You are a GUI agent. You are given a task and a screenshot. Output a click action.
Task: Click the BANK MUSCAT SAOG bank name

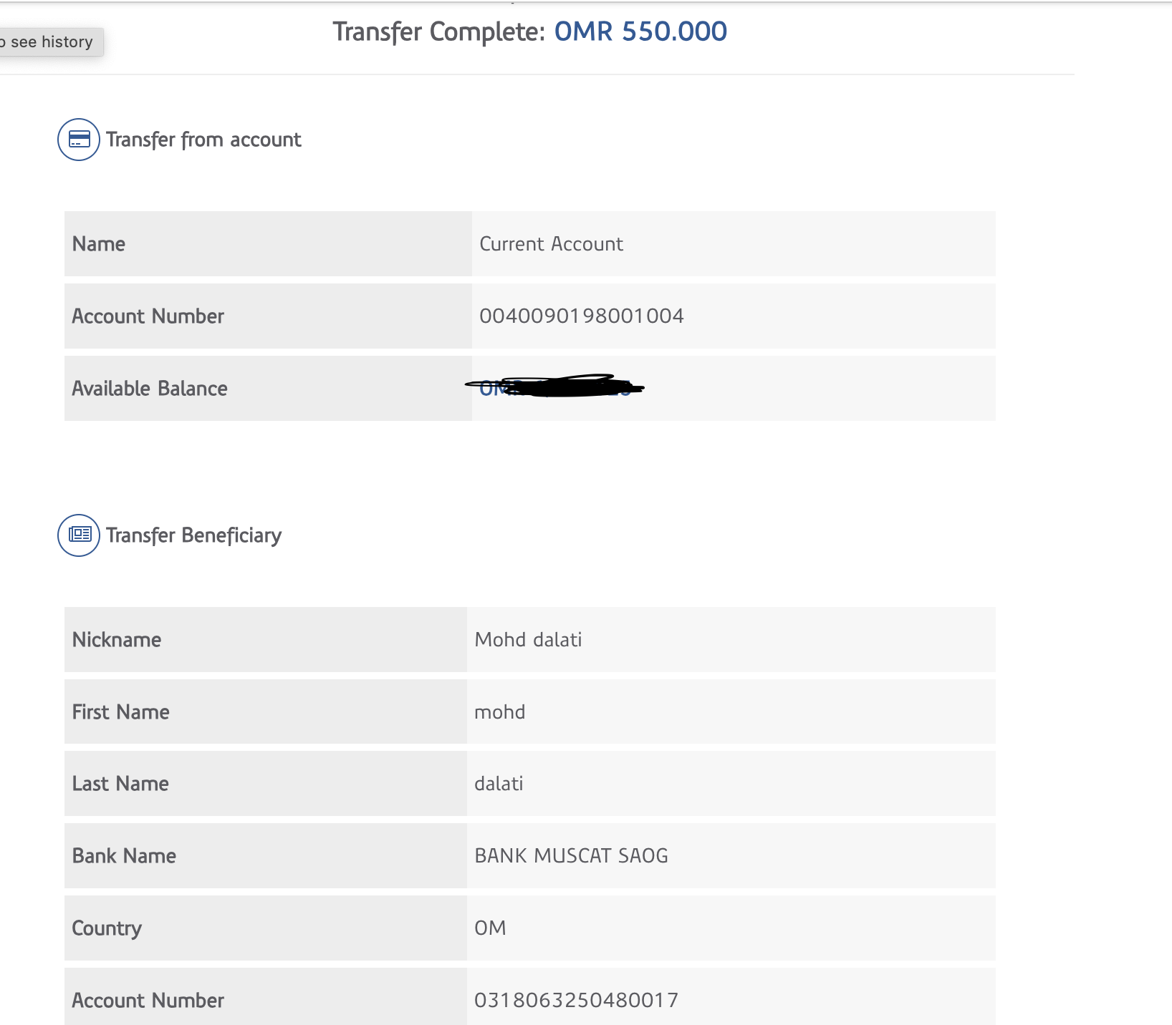(571, 856)
